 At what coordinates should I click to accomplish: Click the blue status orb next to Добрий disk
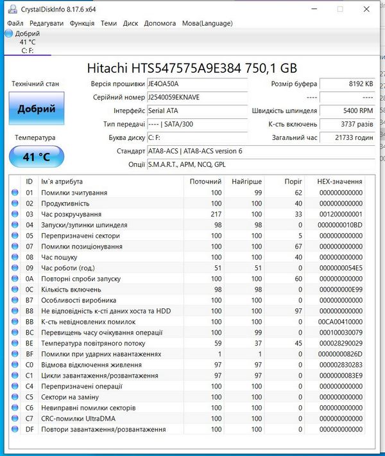coord(8,33)
